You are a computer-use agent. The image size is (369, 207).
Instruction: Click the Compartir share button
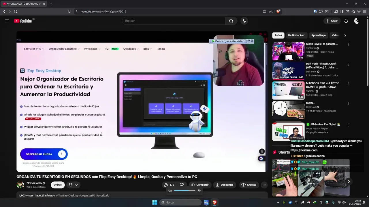(x=200, y=185)
